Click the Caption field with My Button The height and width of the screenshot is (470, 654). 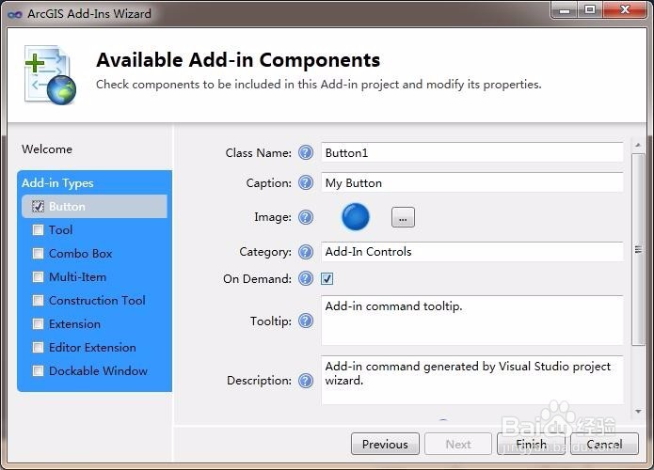click(472, 182)
